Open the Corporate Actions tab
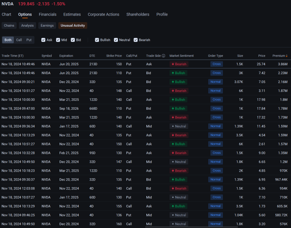Screen dimensions: 291x228 [103, 15]
